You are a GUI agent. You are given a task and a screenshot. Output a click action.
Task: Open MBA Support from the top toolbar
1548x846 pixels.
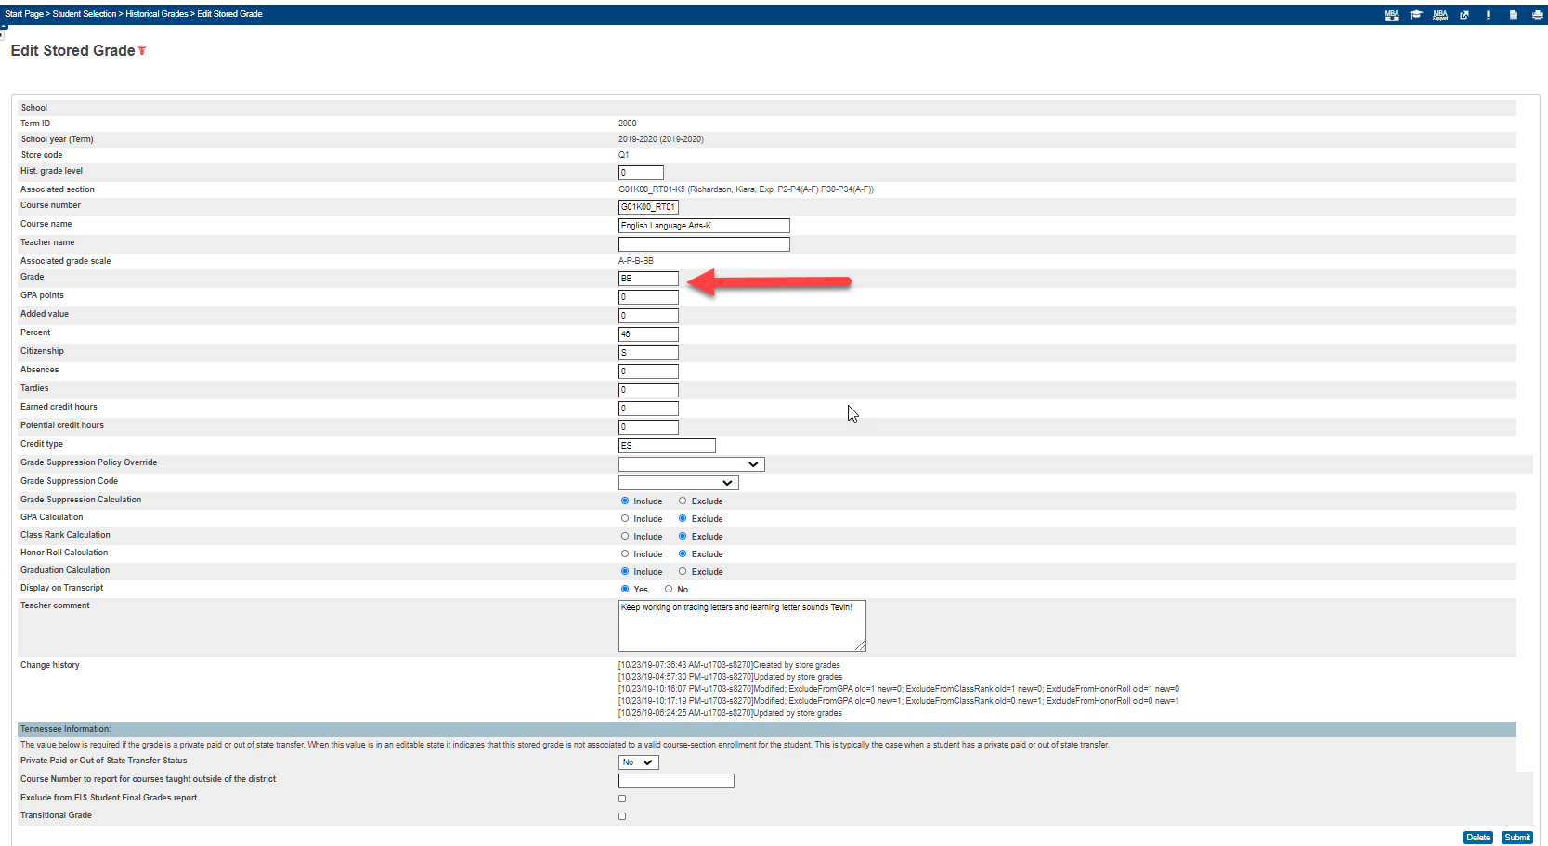point(1440,15)
